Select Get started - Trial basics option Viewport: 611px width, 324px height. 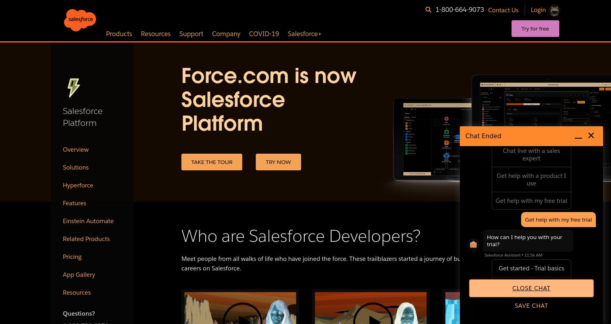click(531, 268)
